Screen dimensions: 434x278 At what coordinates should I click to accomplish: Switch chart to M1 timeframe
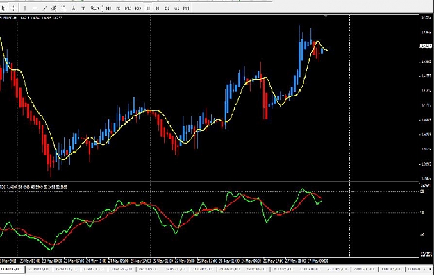108,8
